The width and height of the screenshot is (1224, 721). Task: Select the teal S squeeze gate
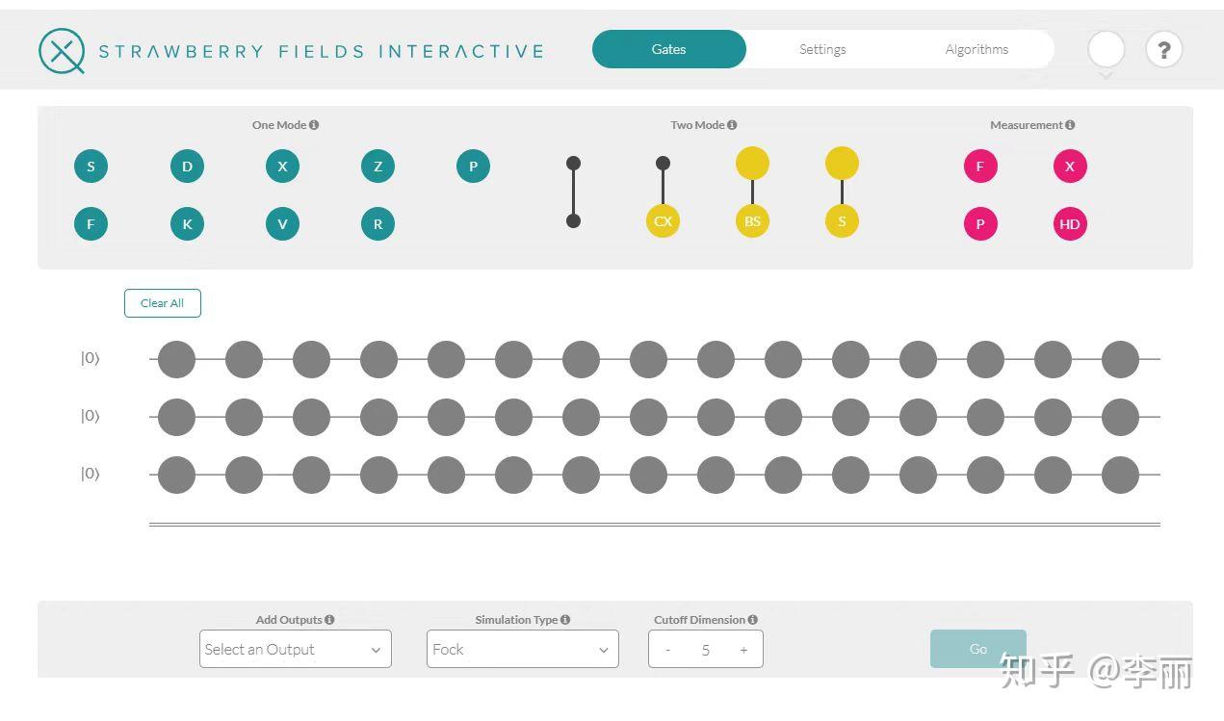(91, 166)
